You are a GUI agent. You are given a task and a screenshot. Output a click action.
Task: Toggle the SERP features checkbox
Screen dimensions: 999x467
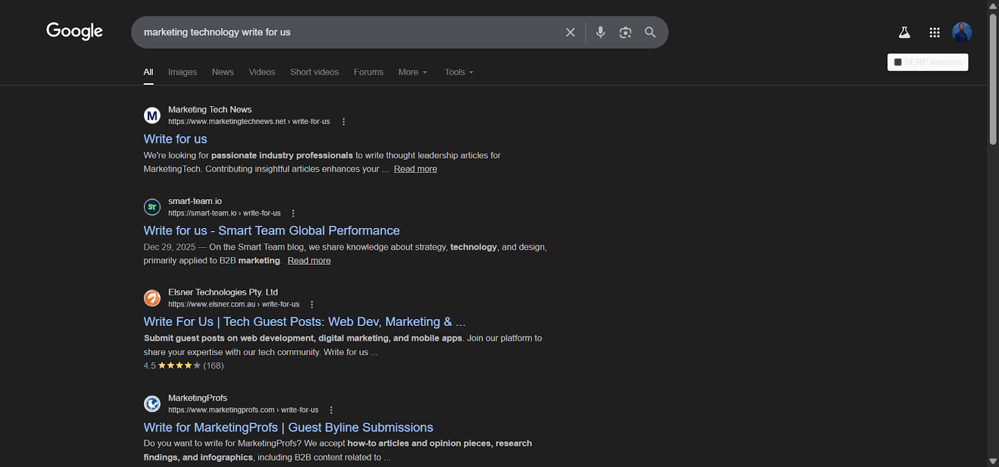click(898, 62)
